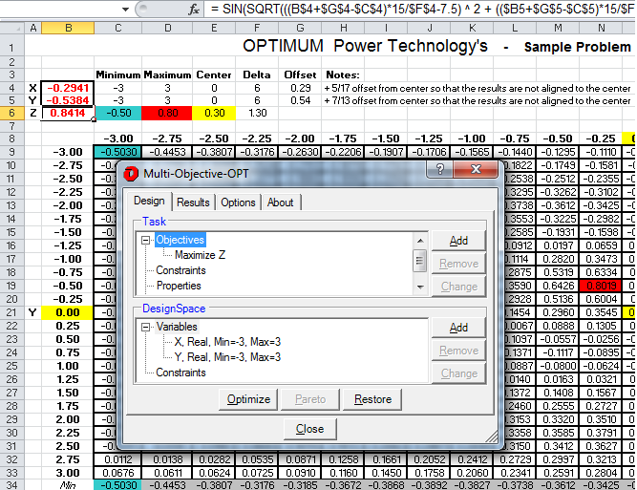Select cell F6 with value 1.30
637x490 pixels.
[x=257, y=113]
